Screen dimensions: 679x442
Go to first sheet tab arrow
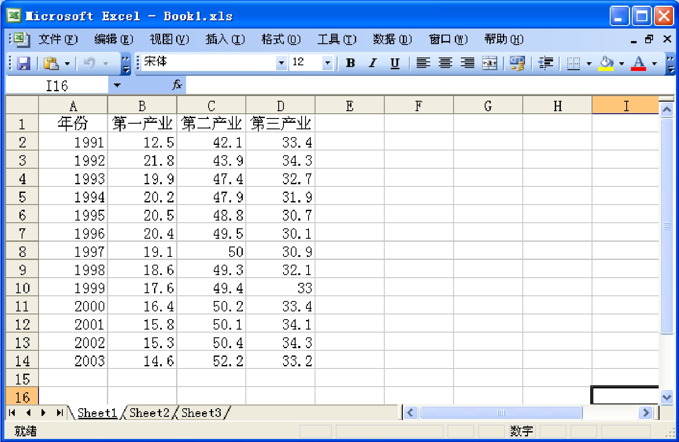point(12,413)
